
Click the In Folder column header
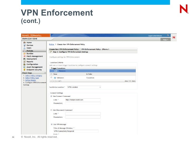coord(89,74)
